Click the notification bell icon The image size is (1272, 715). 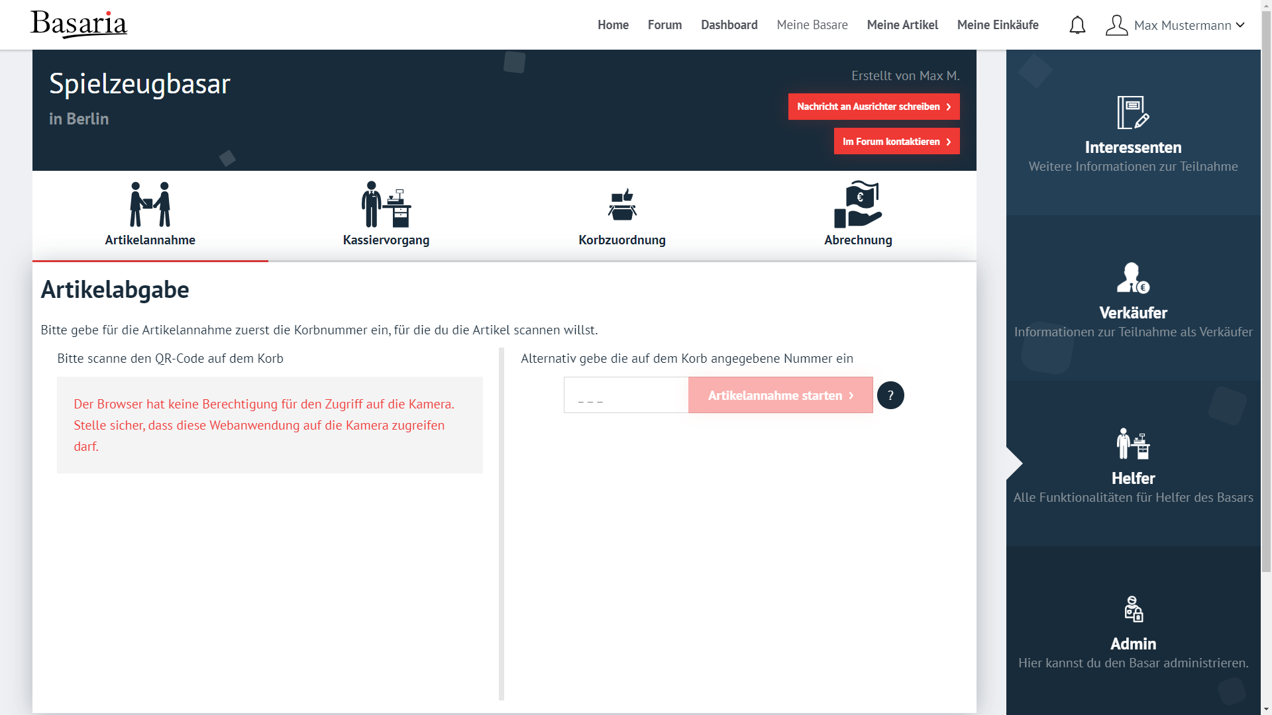pyautogui.click(x=1077, y=25)
